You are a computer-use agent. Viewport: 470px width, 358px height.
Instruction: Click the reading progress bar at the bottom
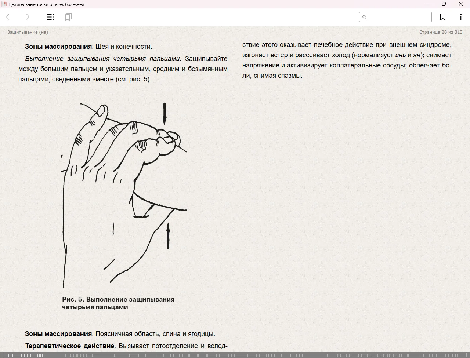tap(235, 355)
